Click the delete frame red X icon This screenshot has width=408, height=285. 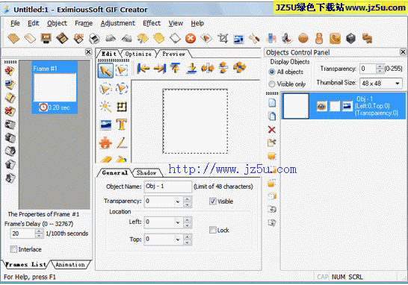click(10, 111)
